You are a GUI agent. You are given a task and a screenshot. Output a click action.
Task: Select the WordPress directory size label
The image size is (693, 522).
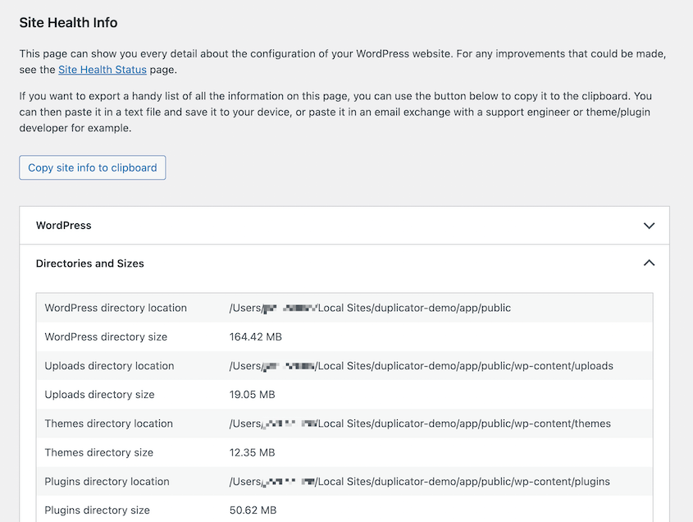(x=106, y=337)
